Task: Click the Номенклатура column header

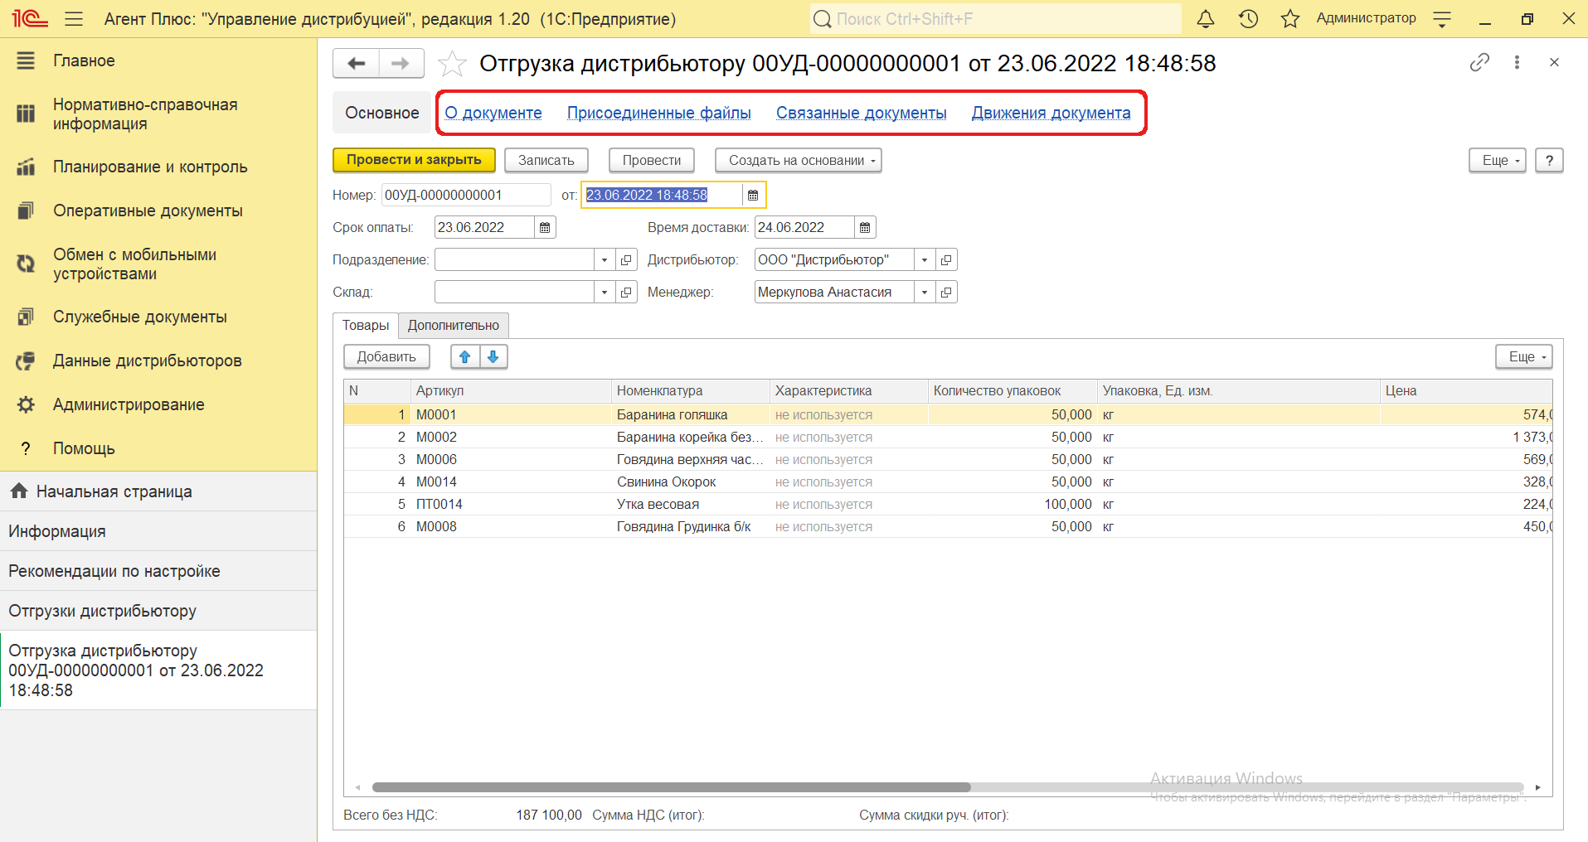Action: [x=690, y=390]
